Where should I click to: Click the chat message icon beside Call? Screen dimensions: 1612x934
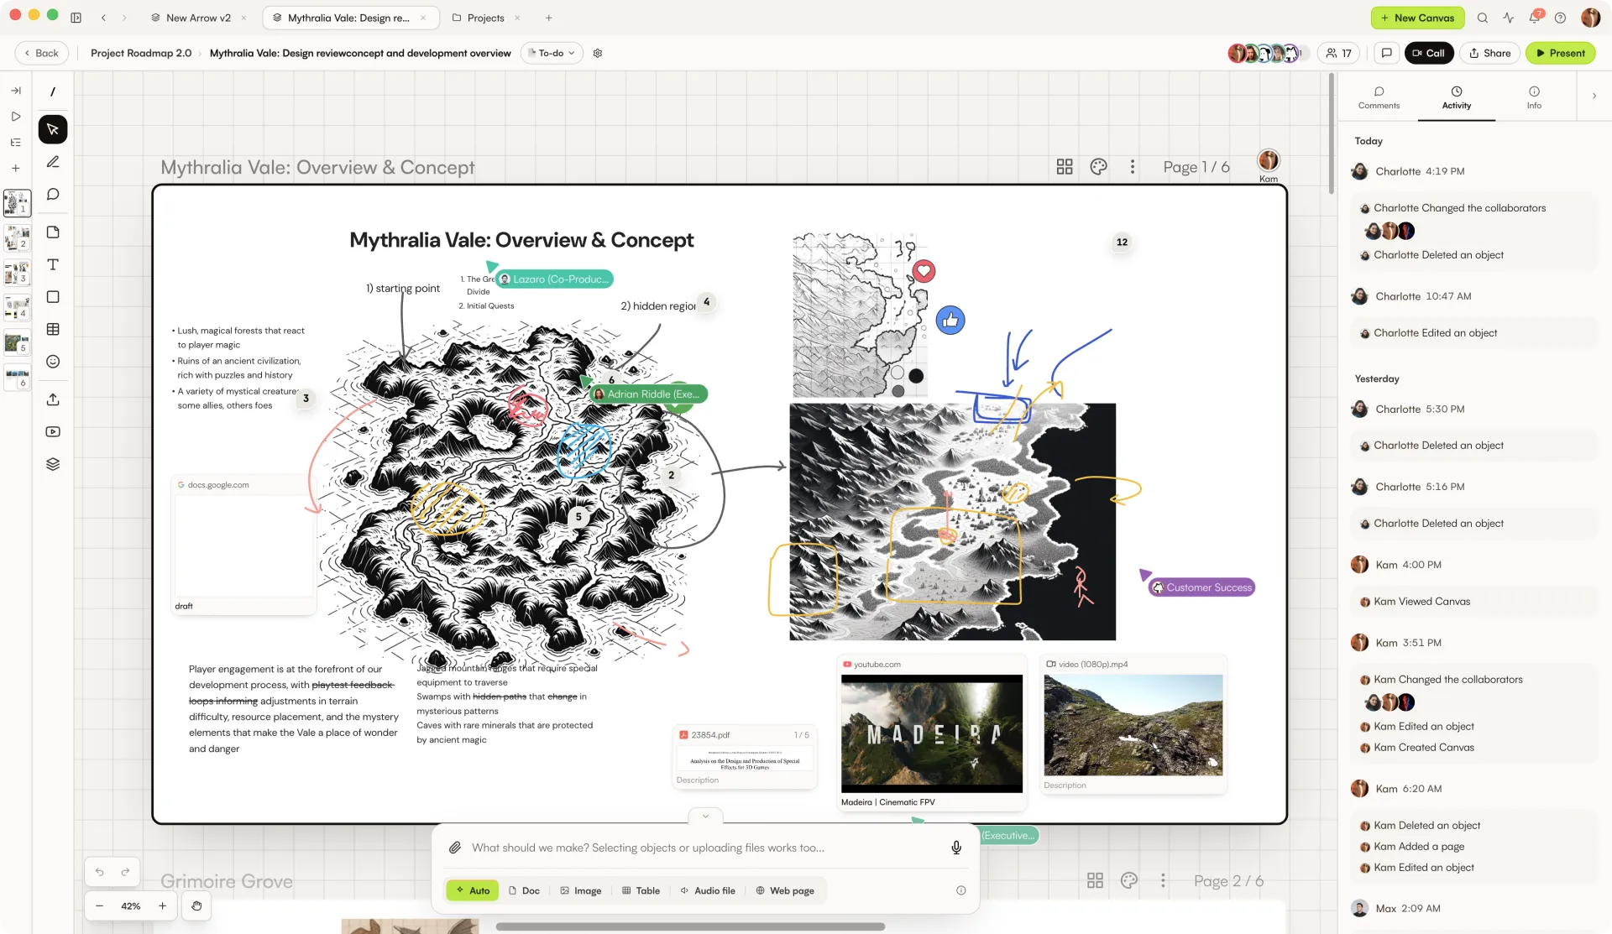pos(1387,53)
